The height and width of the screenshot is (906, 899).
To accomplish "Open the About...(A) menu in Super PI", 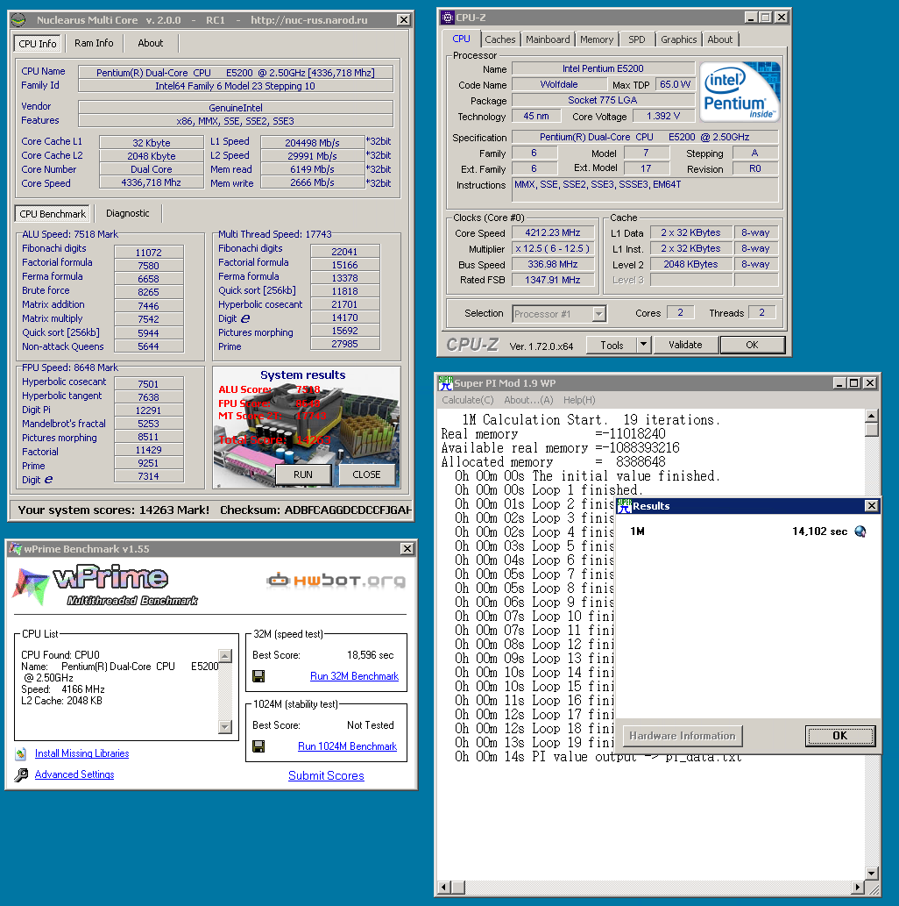I will point(528,400).
